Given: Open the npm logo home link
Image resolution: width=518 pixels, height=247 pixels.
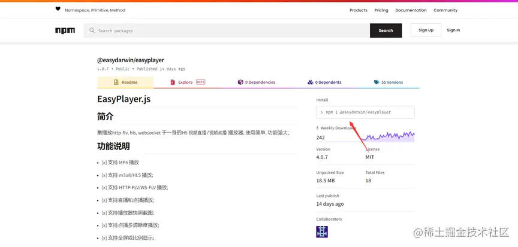Looking at the screenshot, I should tap(65, 31).
